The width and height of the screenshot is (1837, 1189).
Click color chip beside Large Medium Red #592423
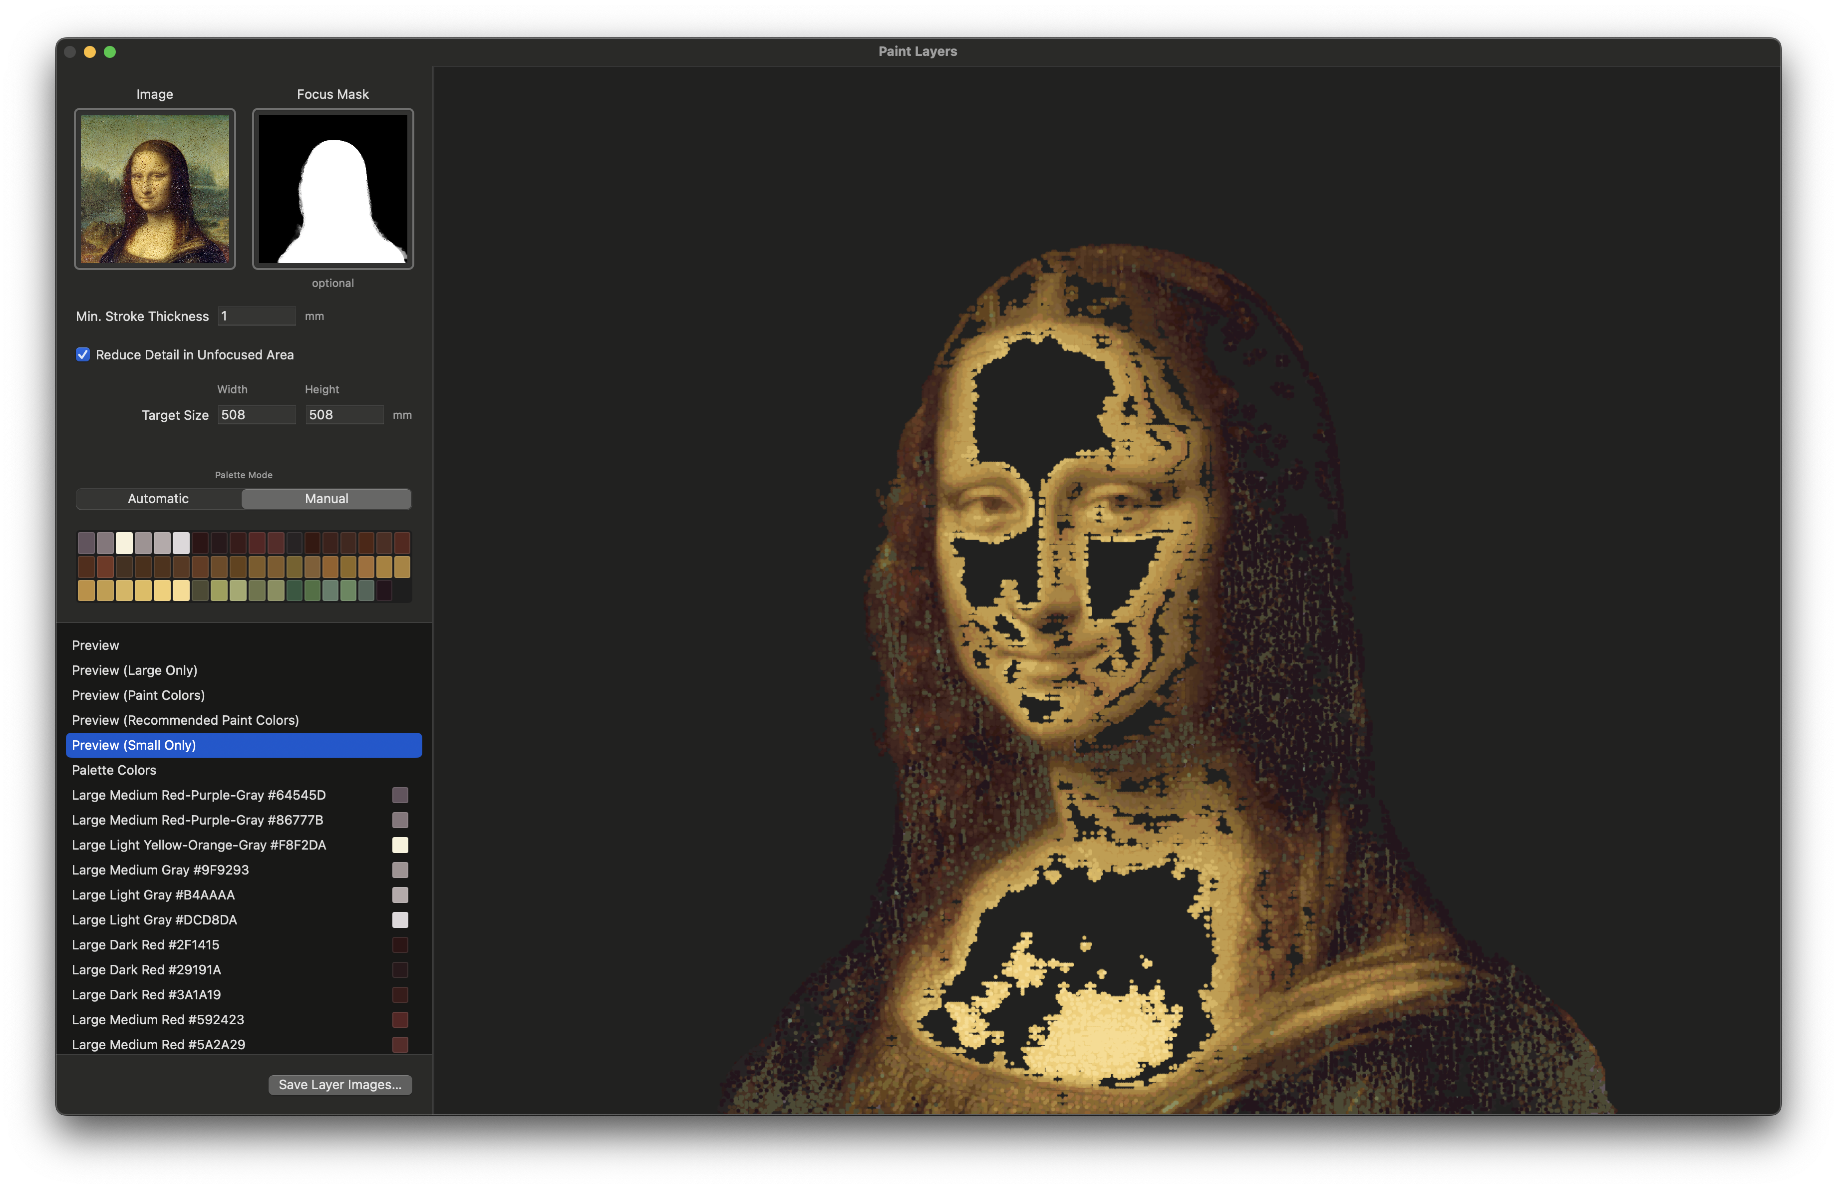pos(400,1019)
